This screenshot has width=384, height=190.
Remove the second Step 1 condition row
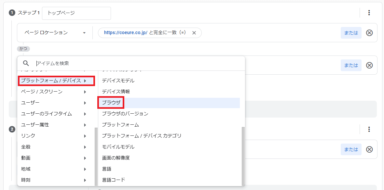point(369,65)
